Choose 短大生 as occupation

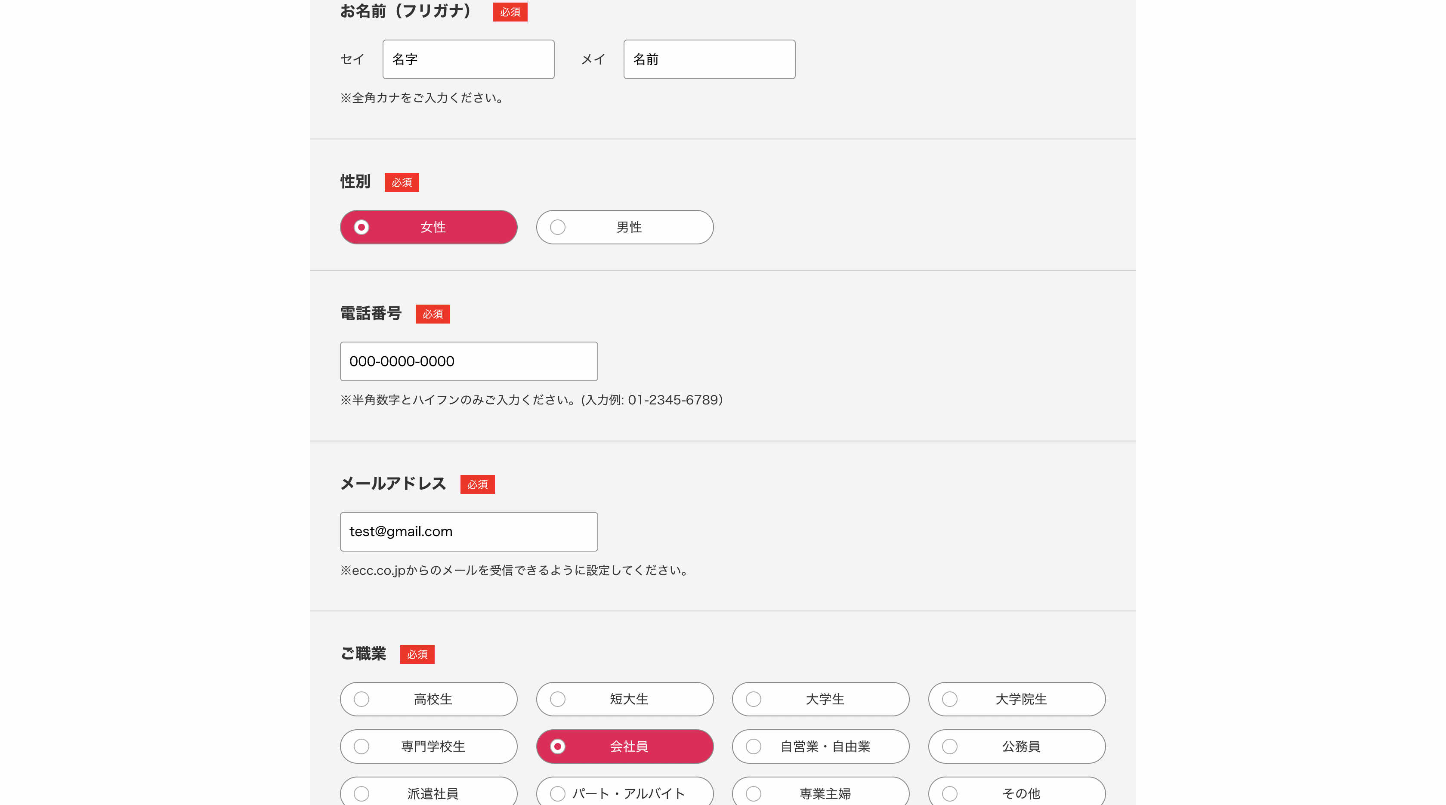625,699
